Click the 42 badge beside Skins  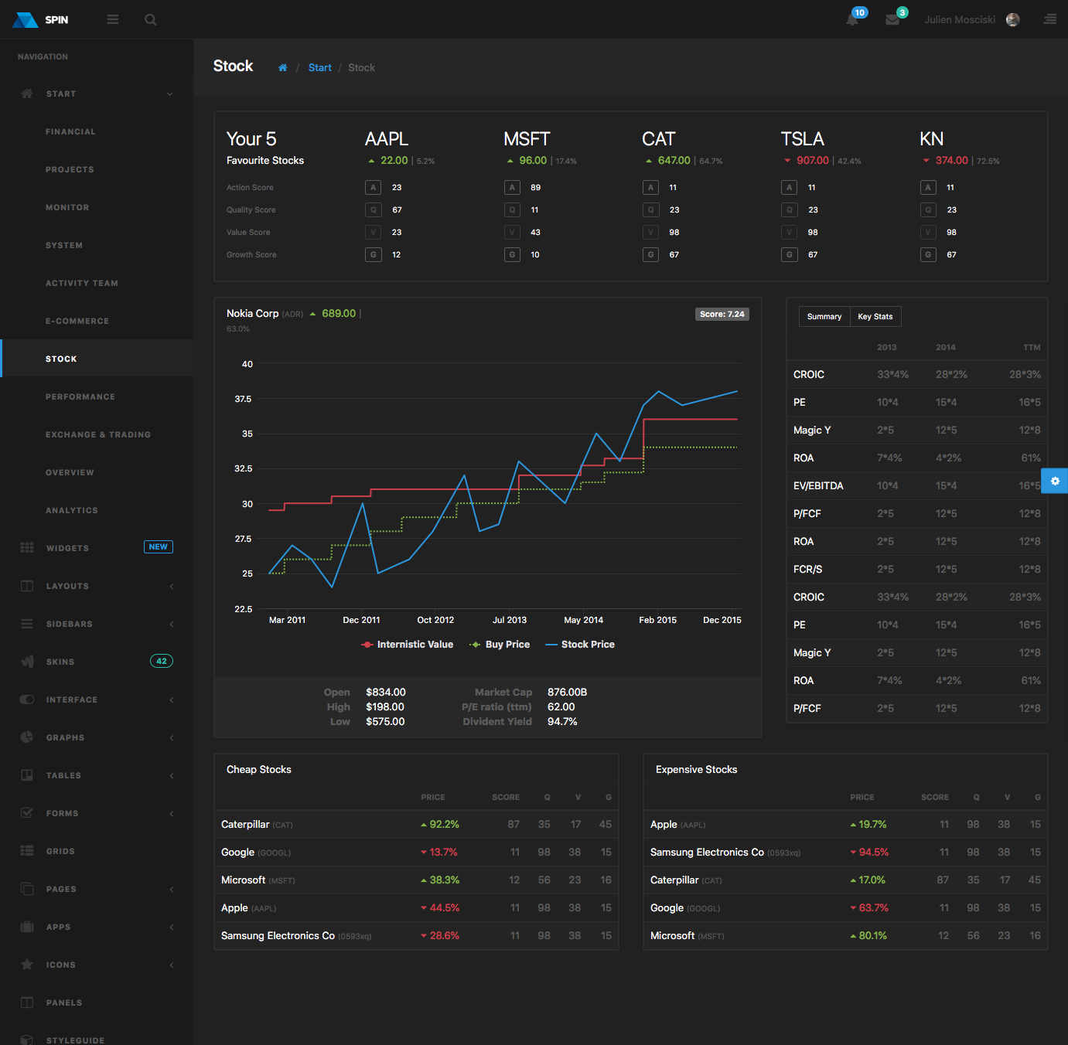coord(162,661)
